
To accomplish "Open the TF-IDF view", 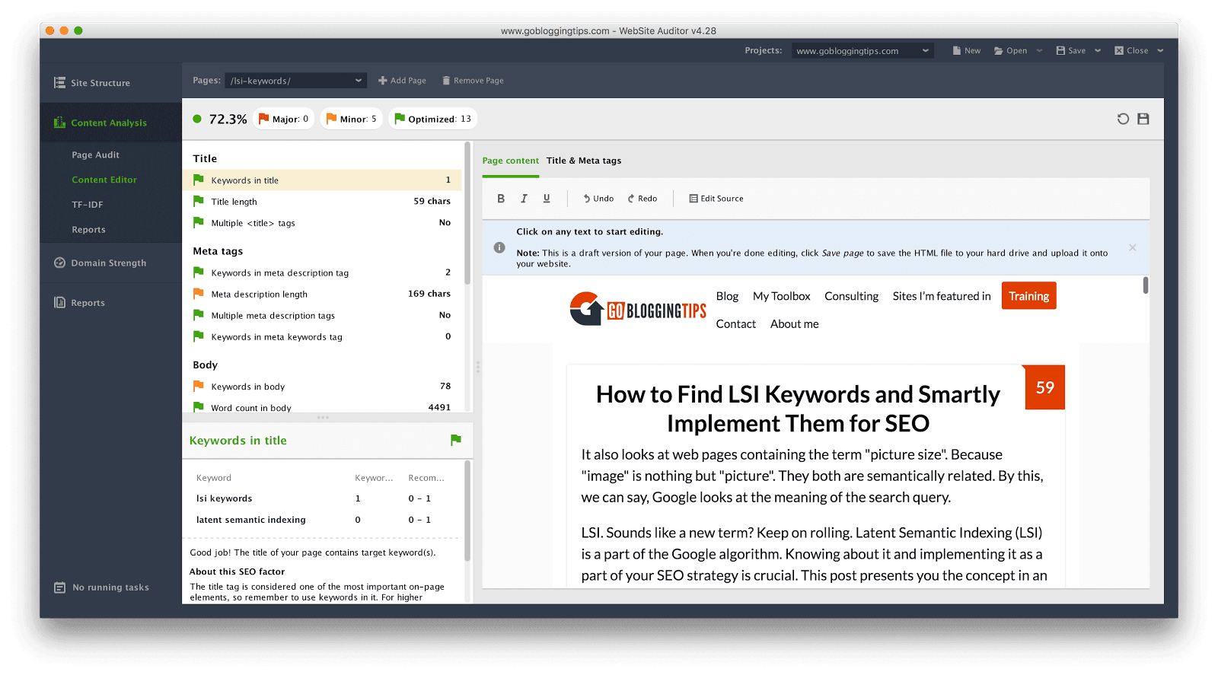I will tap(88, 205).
